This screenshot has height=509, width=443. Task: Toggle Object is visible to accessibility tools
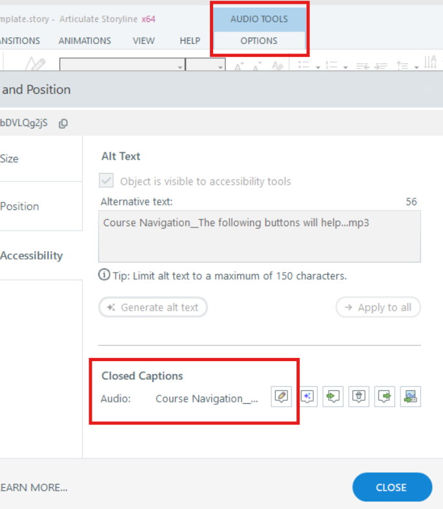point(107,182)
